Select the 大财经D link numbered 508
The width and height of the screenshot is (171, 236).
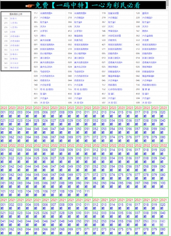[x=147, y=103]
